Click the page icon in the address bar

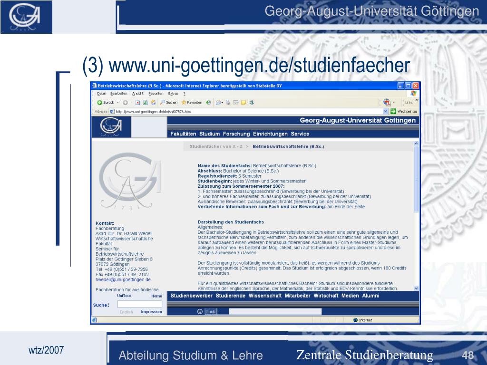click(x=112, y=111)
